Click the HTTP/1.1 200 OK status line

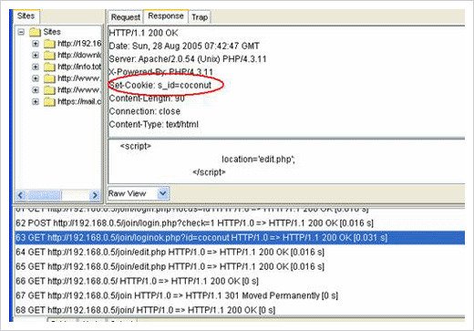point(143,33)
